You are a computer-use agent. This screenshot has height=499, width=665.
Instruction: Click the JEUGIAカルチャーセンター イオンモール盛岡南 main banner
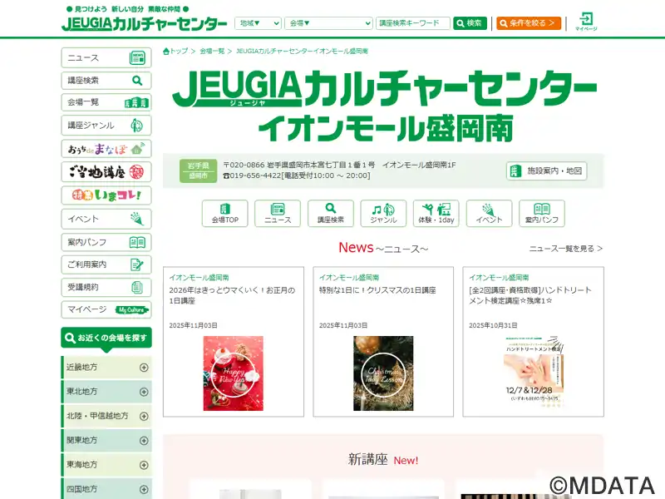click(385, 106)
